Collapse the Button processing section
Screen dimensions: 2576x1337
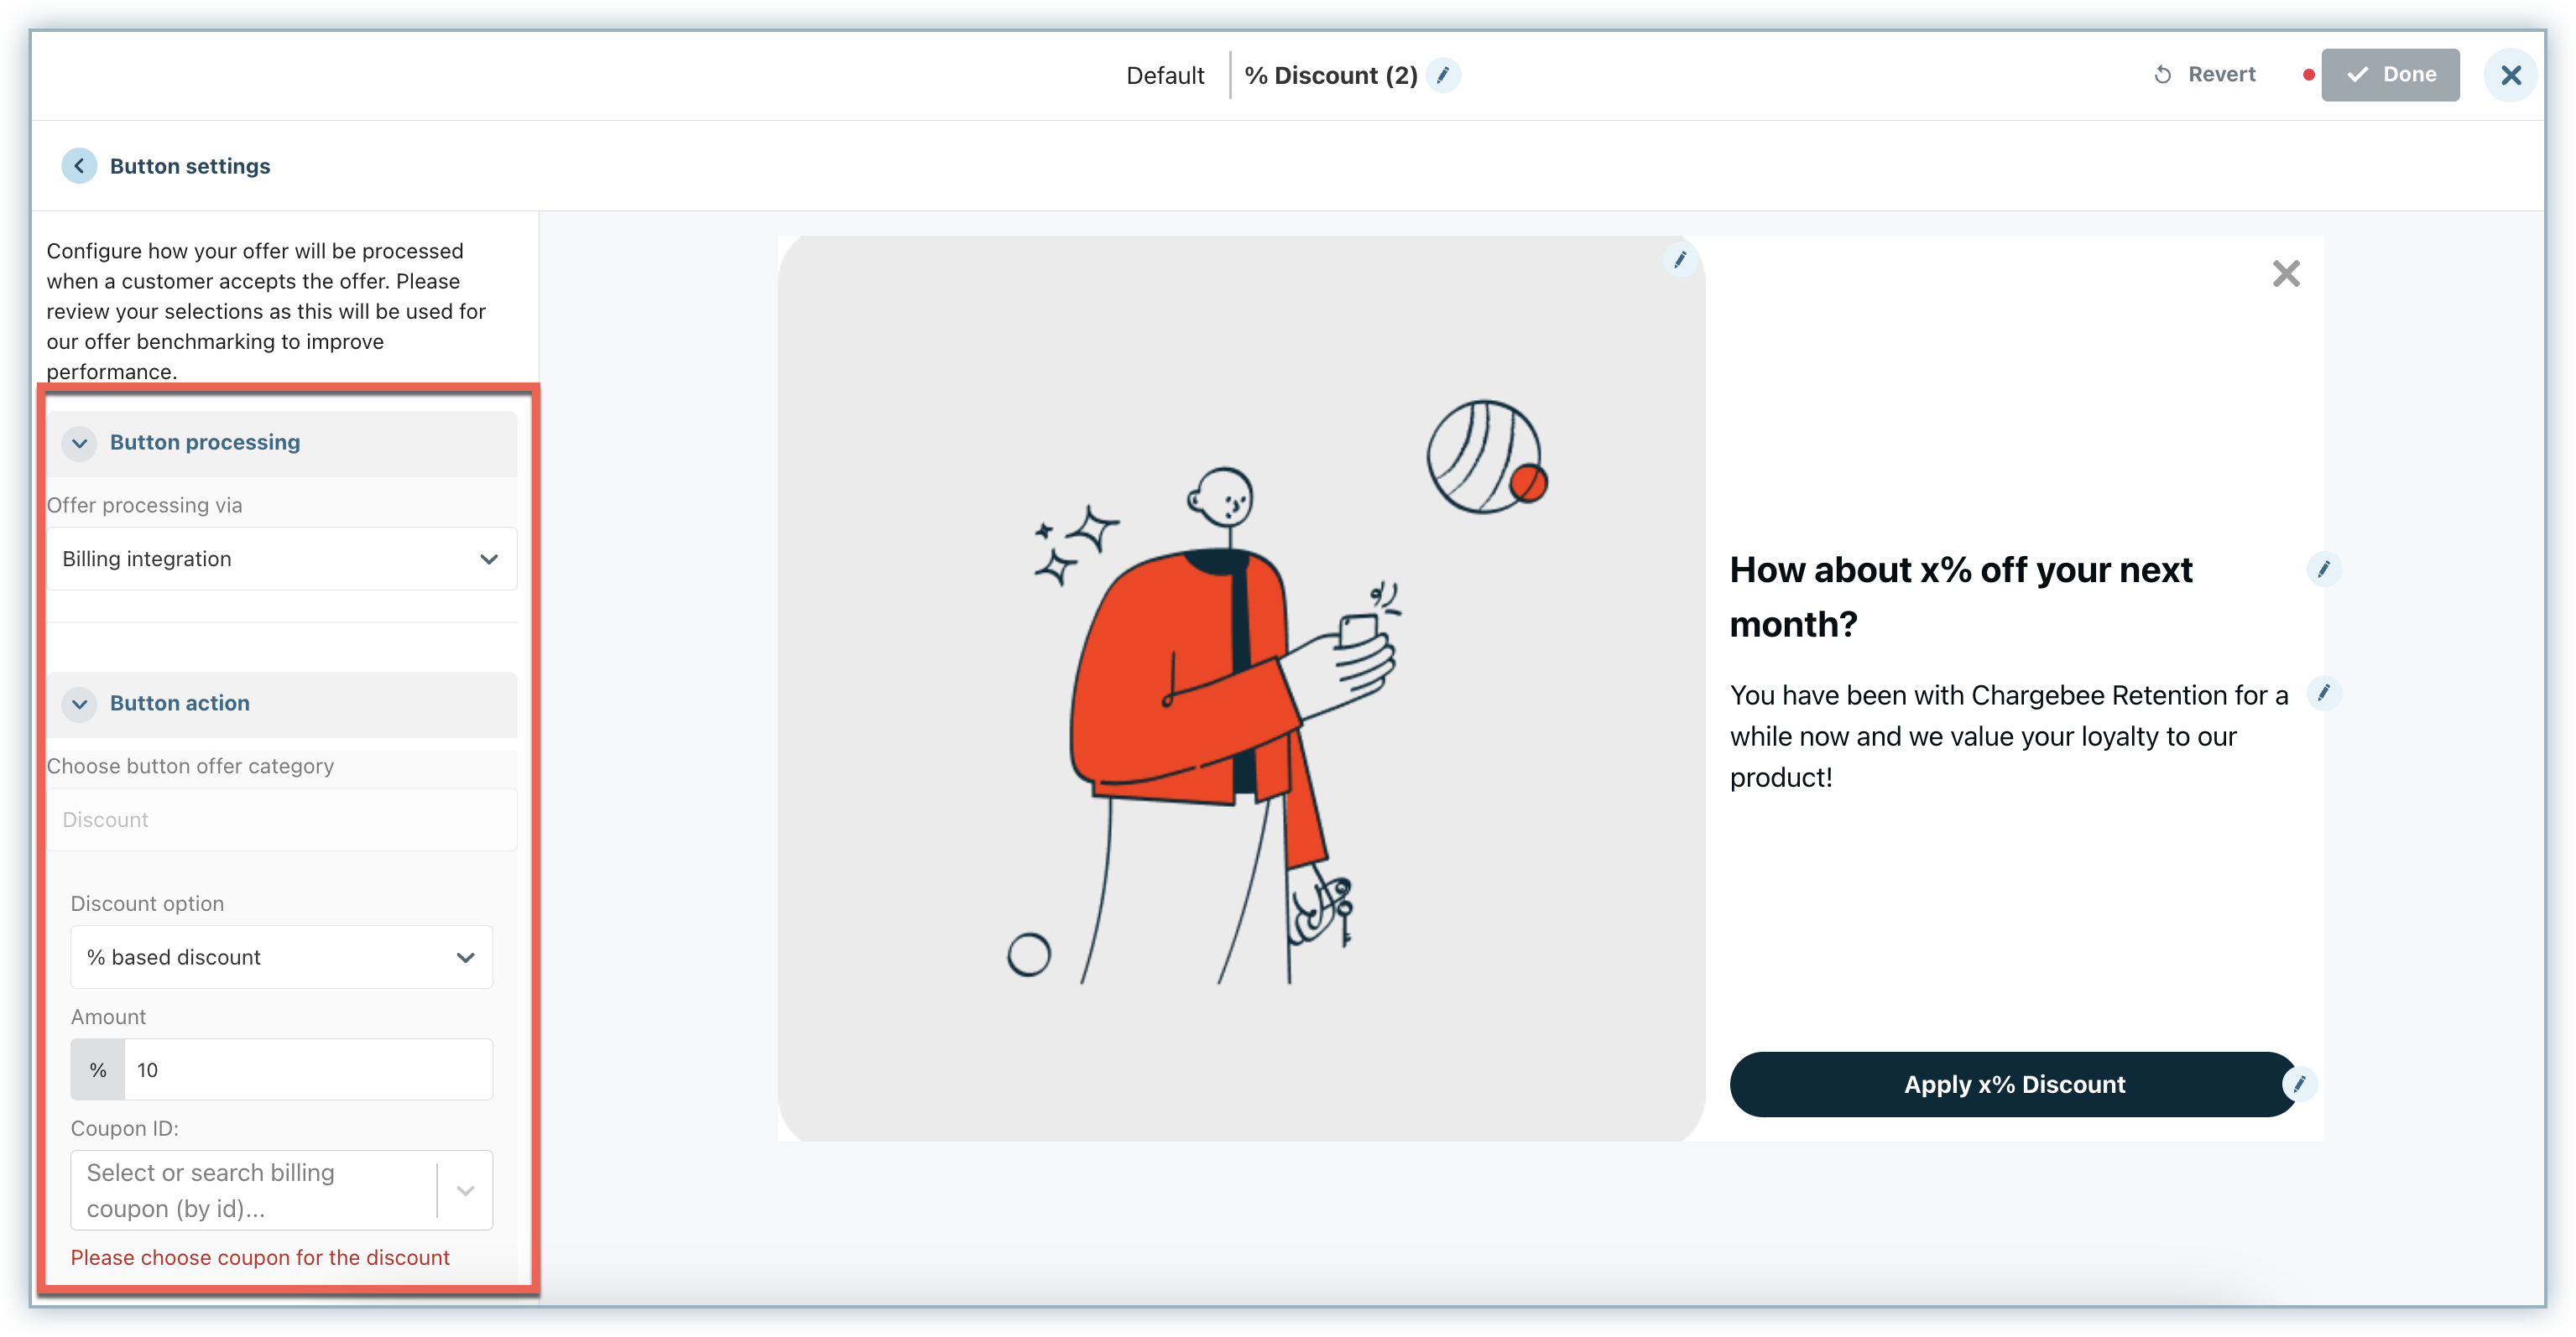point(80,443)
